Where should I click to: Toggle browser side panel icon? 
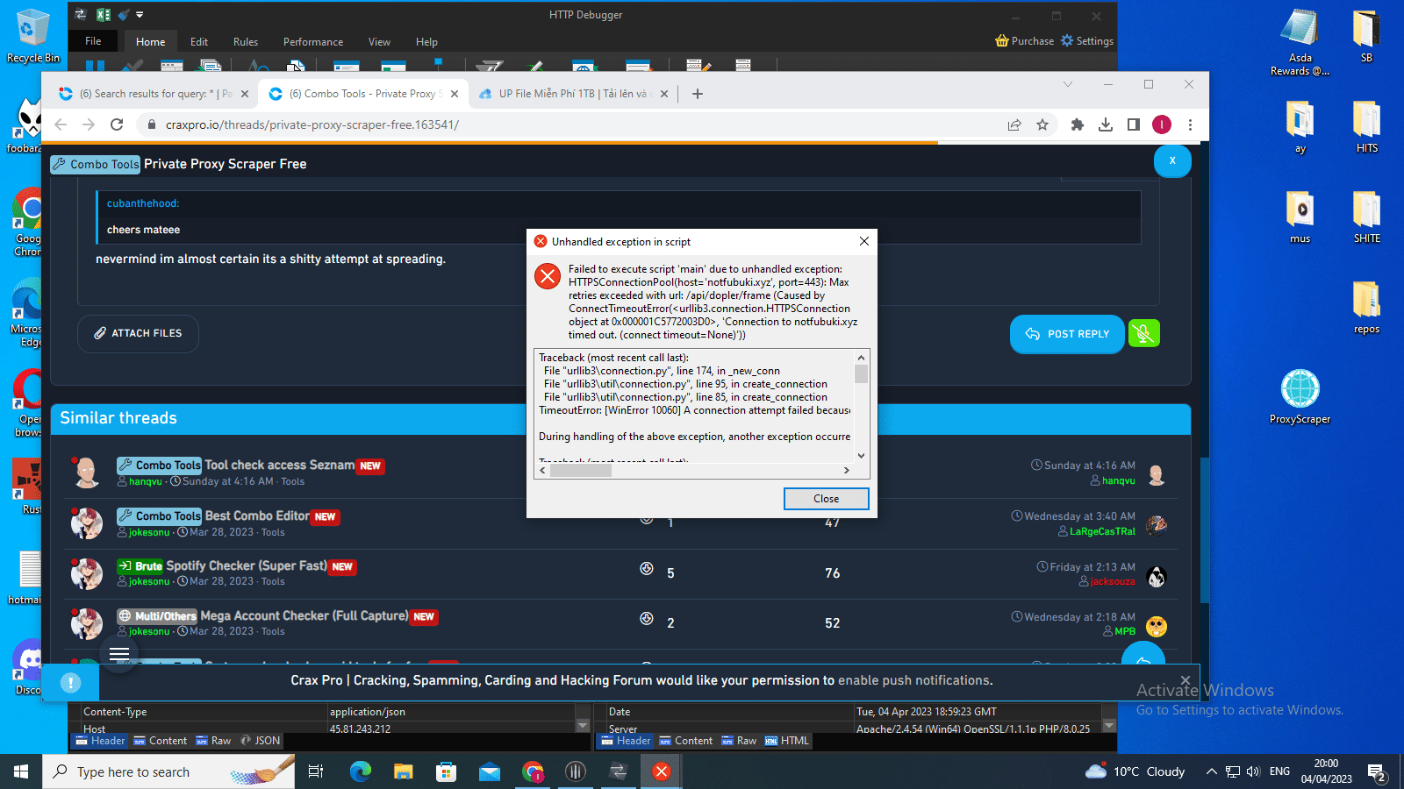point(1134,124)
